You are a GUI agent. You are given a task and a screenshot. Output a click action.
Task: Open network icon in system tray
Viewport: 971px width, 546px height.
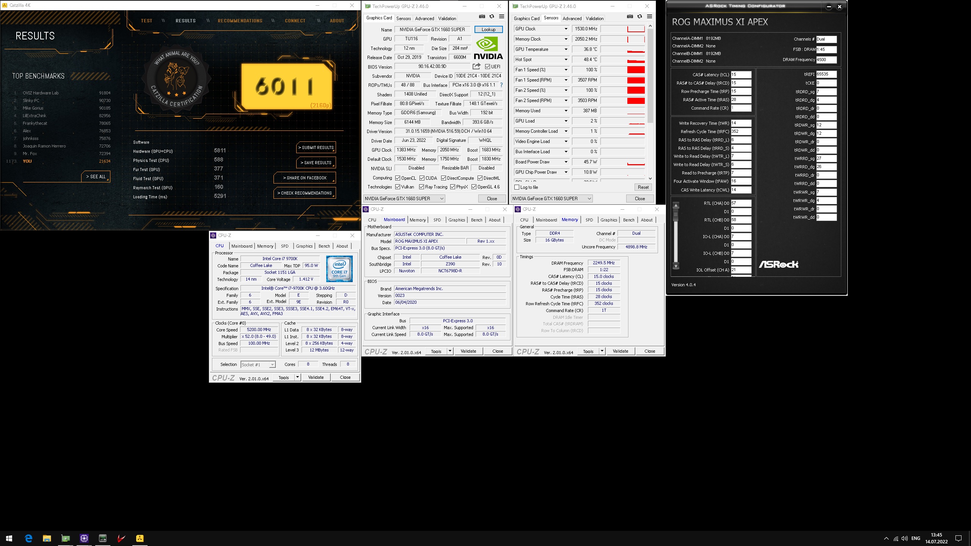pyautogui.click(x=896, y=538)
